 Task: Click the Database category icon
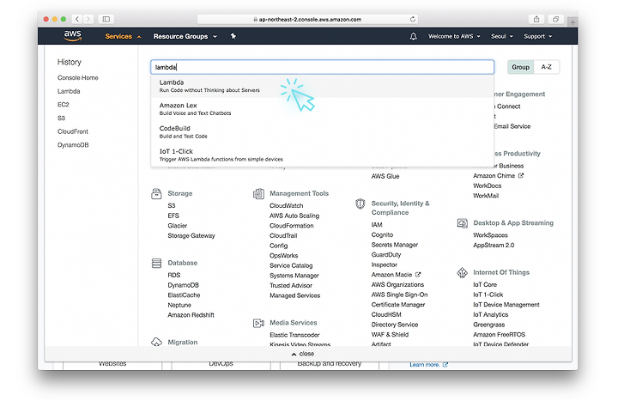click(x=156, y=263)
